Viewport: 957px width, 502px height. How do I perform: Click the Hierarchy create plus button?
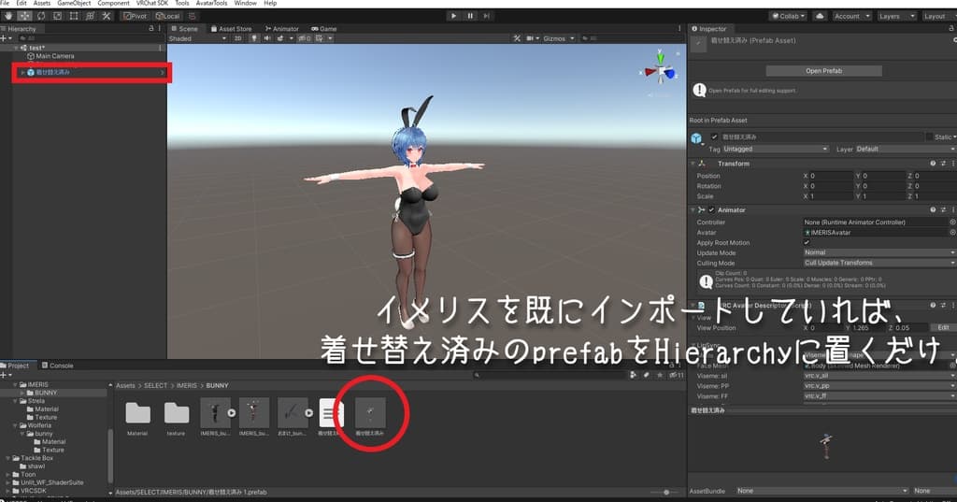coord(4,38)
